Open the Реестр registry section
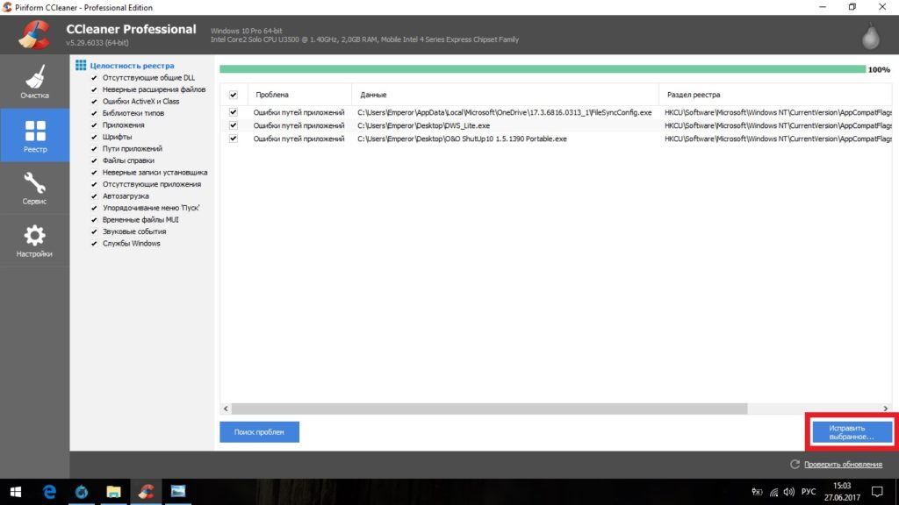899x505 pixels. pyautogui.click(x=35, y=135)
